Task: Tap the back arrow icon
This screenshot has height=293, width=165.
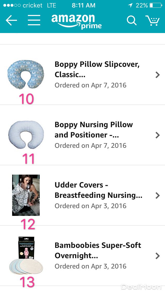Action: (11, 20)
